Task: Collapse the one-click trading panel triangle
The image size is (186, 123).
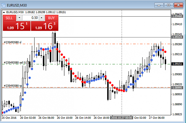Action: 4,12
